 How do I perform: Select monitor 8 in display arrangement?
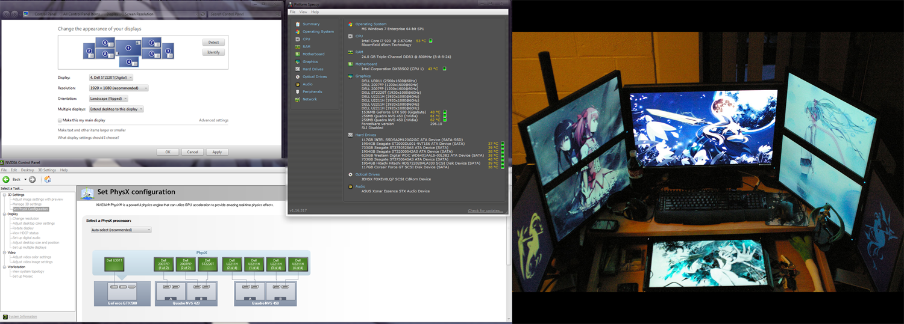pyautogui.click(x=105, y=53)
